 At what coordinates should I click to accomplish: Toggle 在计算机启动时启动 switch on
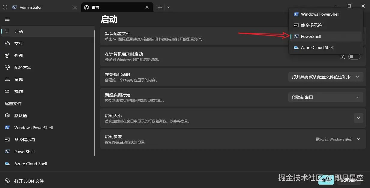pos(354,56)
